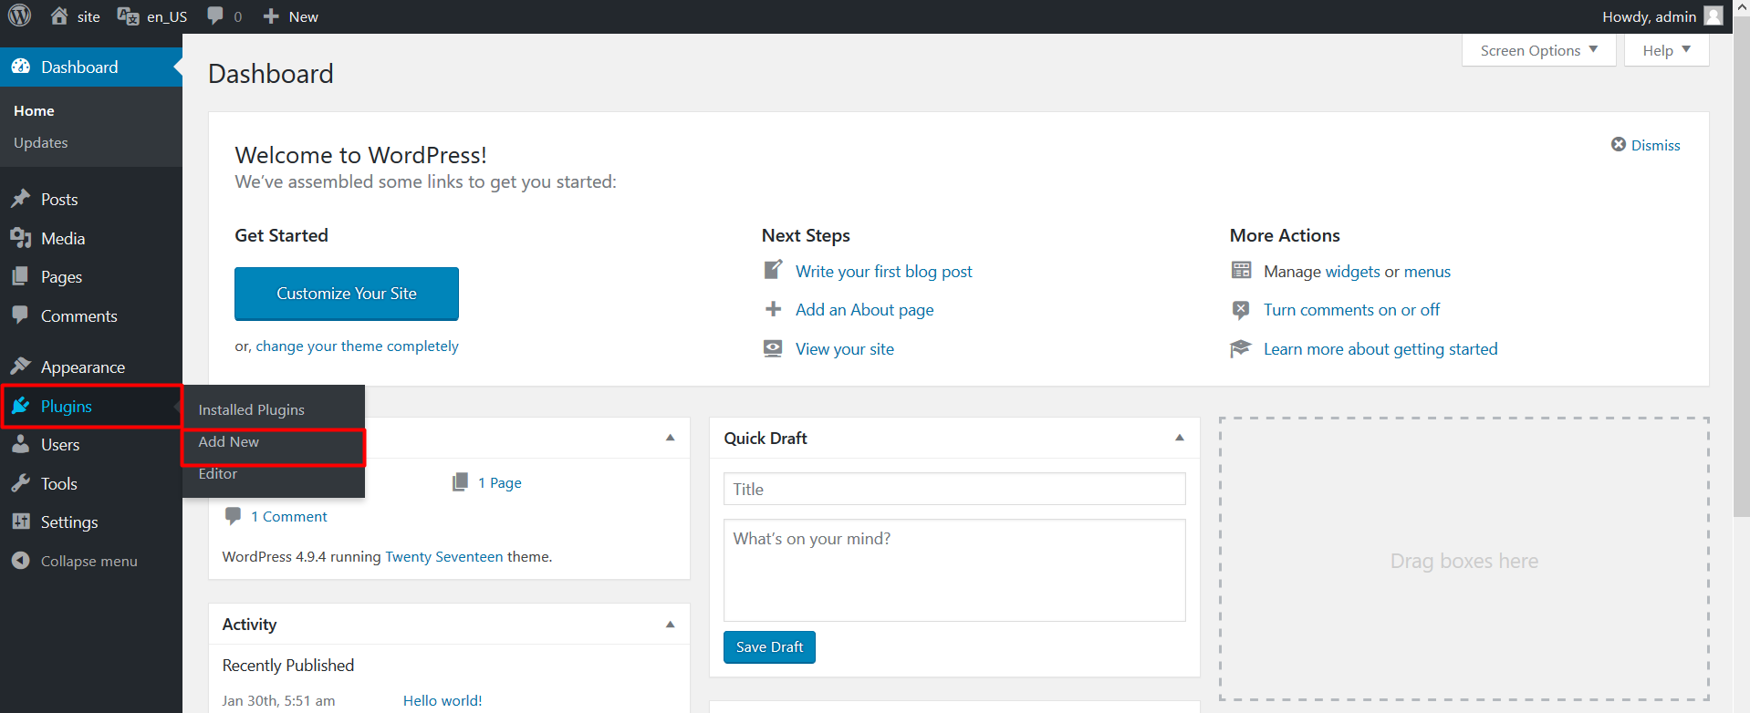Click Howdy, admin account text

(x=1649, y=16)
